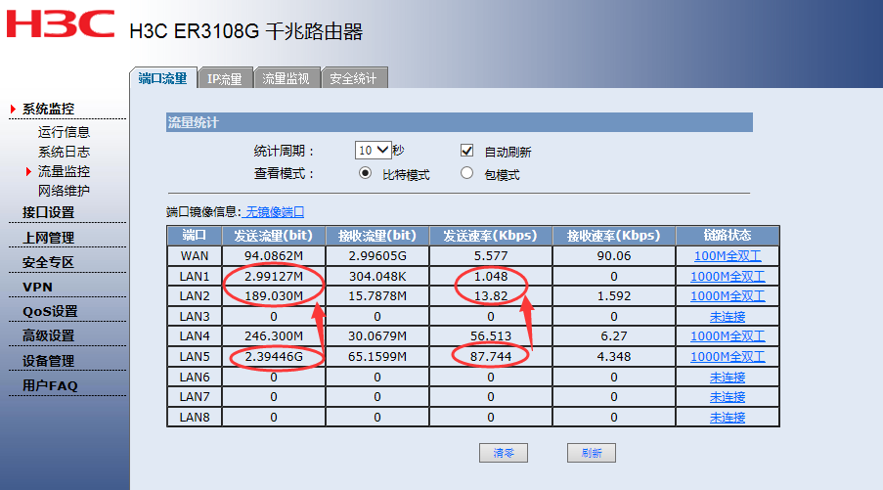Image resolution: width=883 pixels, height=490 pixels.
Task: Click the LAN1 port cell
Action: (195, 276)
